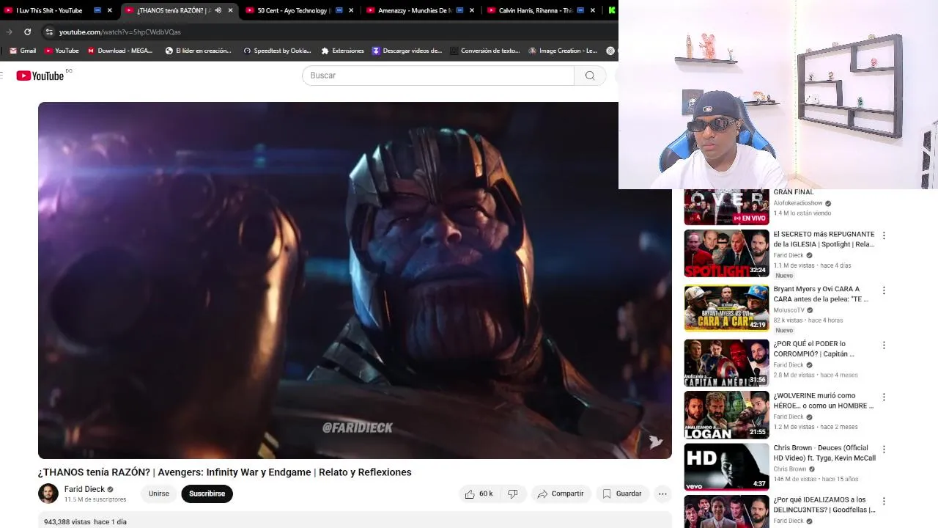Open the Chris Brown HD vevo 4:37 thumbnail
The width and height of the screenshot is (938, 528).
point(726,467)
